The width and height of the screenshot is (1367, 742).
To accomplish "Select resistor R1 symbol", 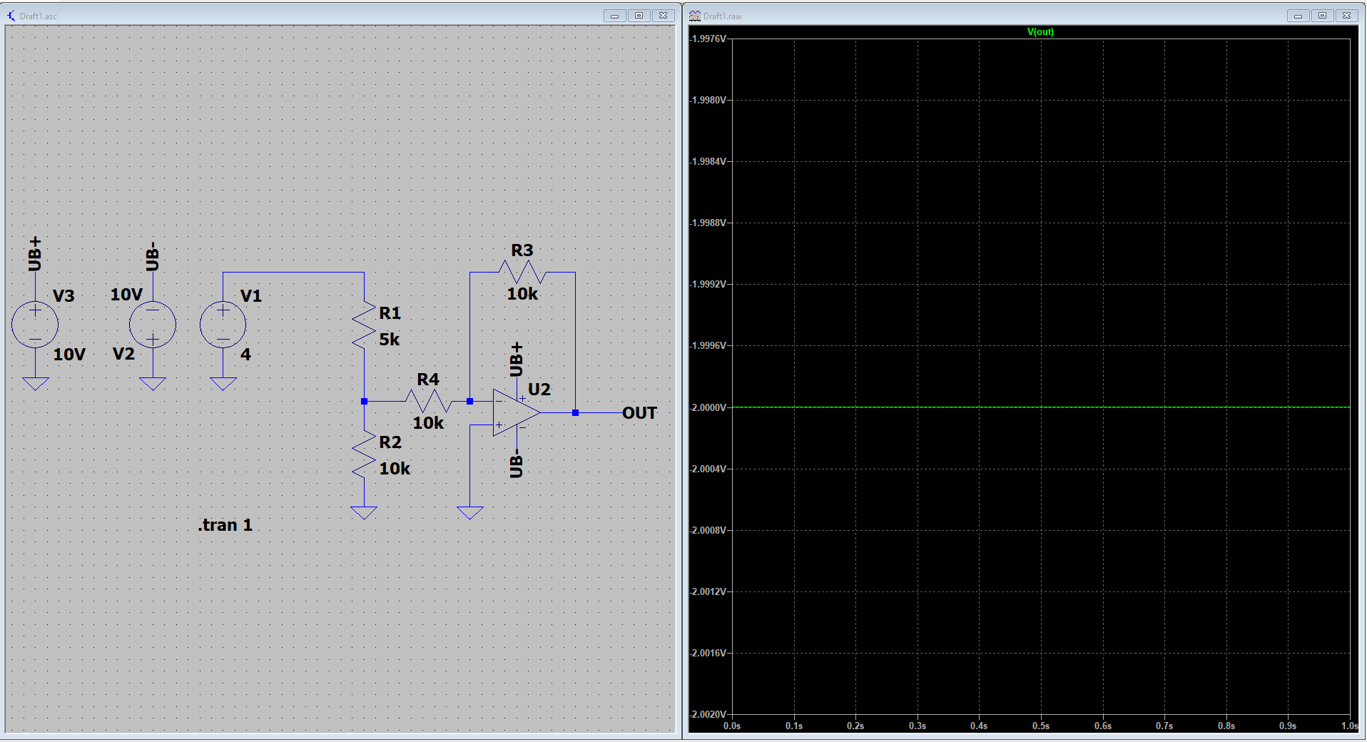I will point(365,325).
